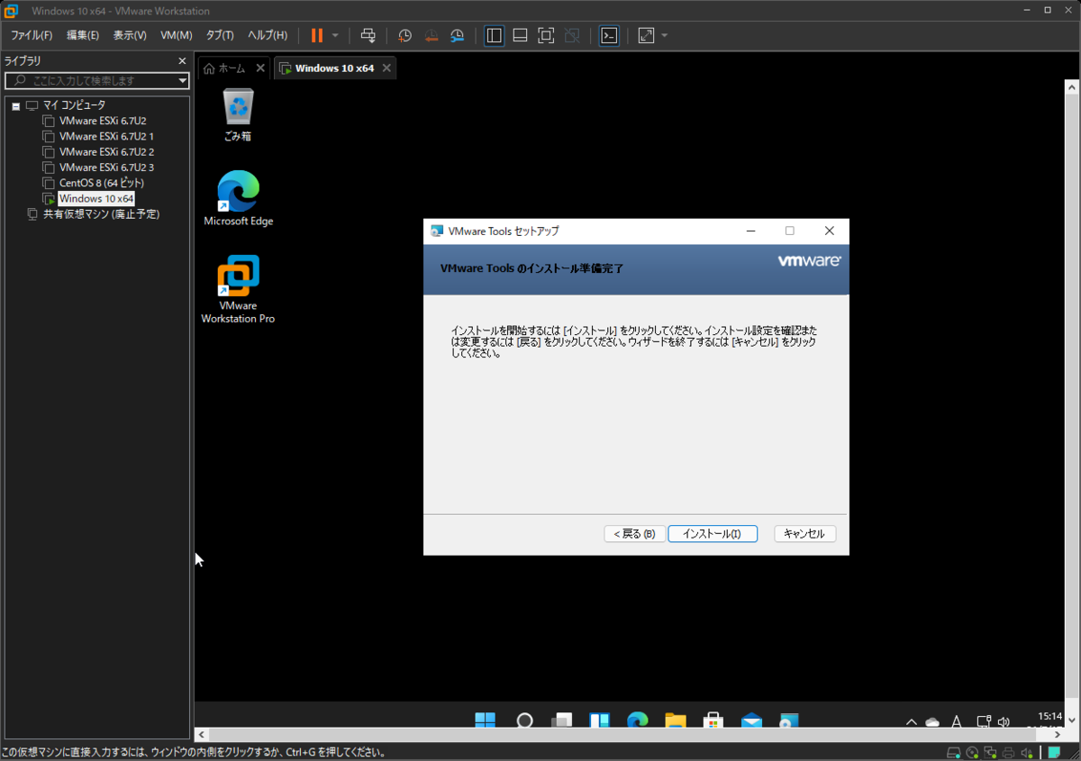This screenshot has width=1081, height=761.
Task: Close the VMware Tools setup dialog
Action: pos(830,231)
